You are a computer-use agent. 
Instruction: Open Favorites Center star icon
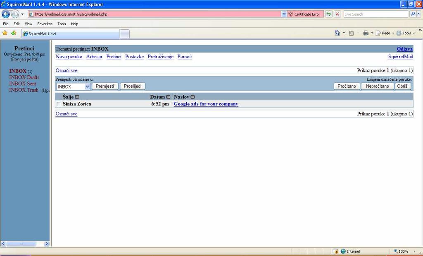point(5,33)
